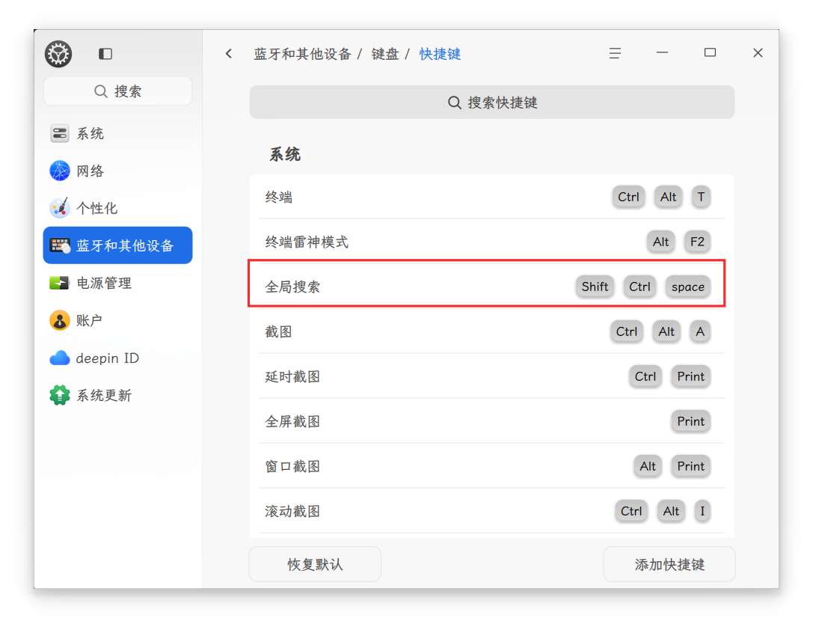
Task: Click the Alt key of 窗口截图
Action: [x=648, y=466]
